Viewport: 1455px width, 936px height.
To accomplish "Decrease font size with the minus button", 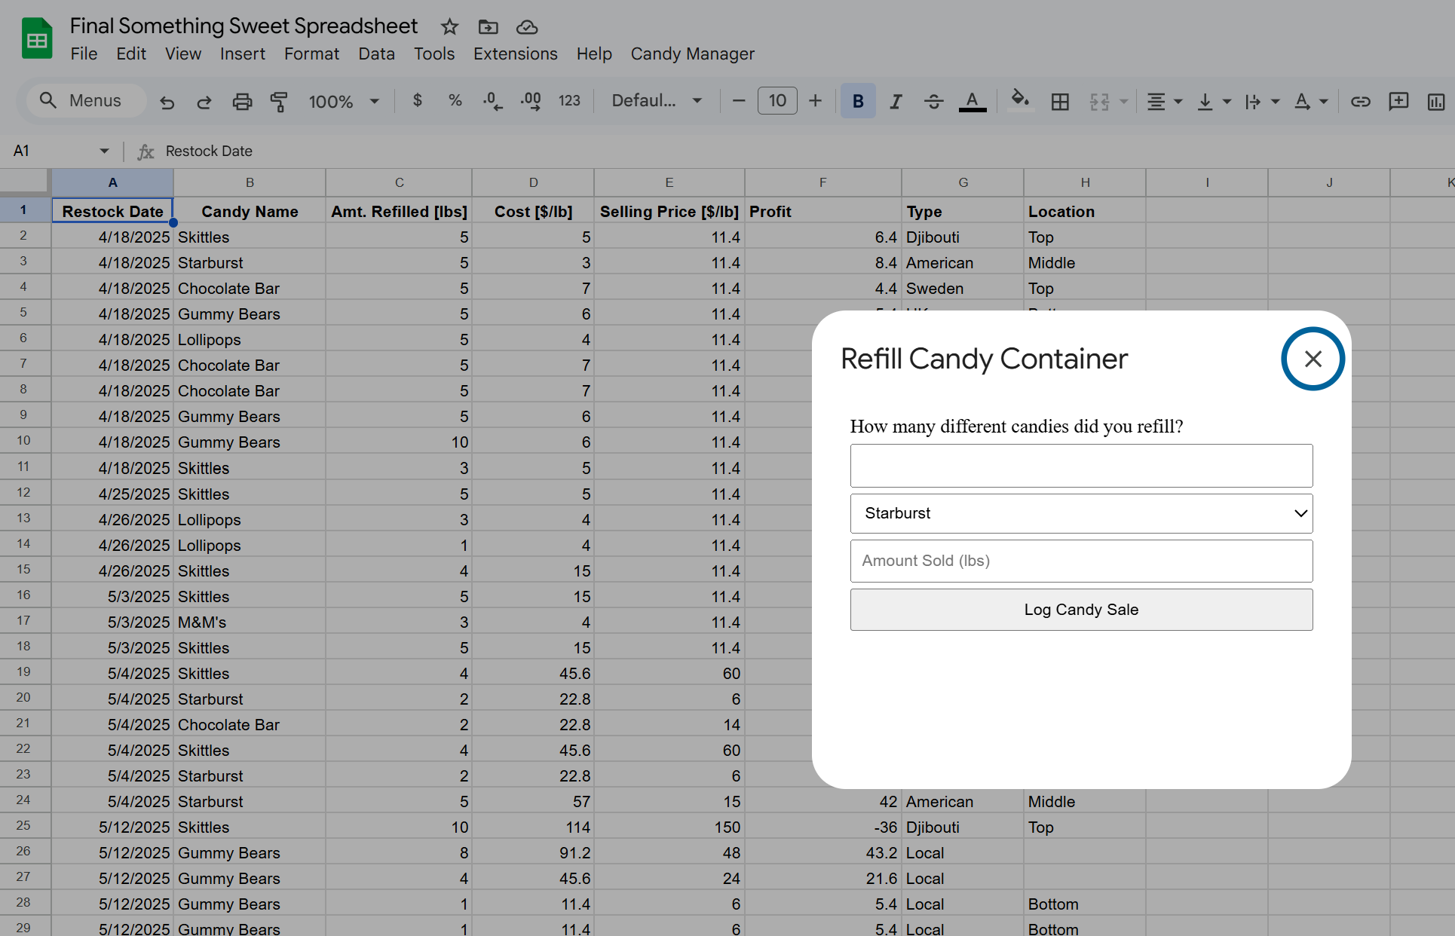I will pyautogui.click(x=739, y=101).
